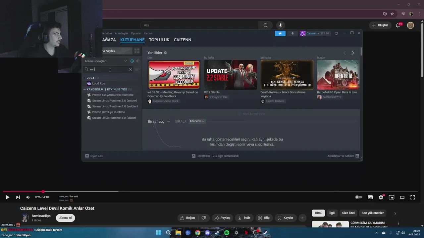Click the Beğen like button

coord(187,218)
